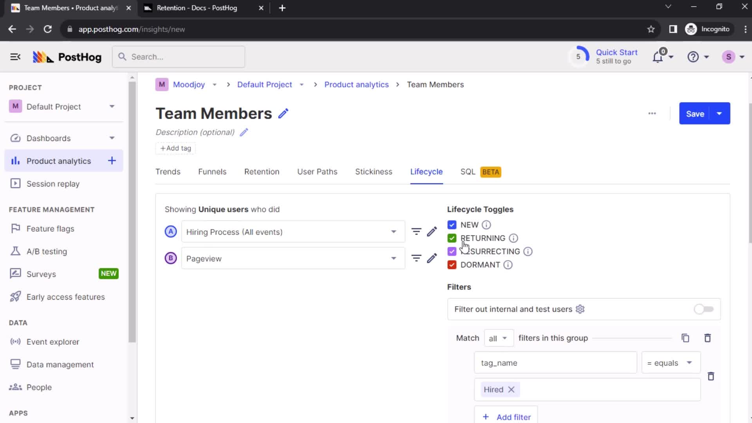This screenshot has width=752, height=423.
Task: Open the browser side panel icon
Action: point(673,29)
